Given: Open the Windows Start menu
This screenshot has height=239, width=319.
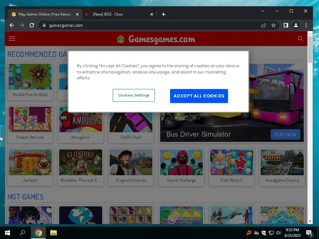Looking at the screenshot, I should point(7,233).
